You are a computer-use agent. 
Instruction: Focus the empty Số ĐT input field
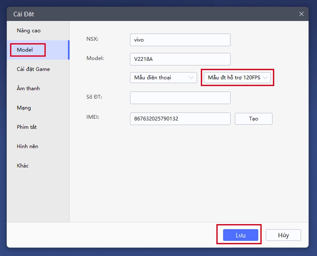point(180,98)
